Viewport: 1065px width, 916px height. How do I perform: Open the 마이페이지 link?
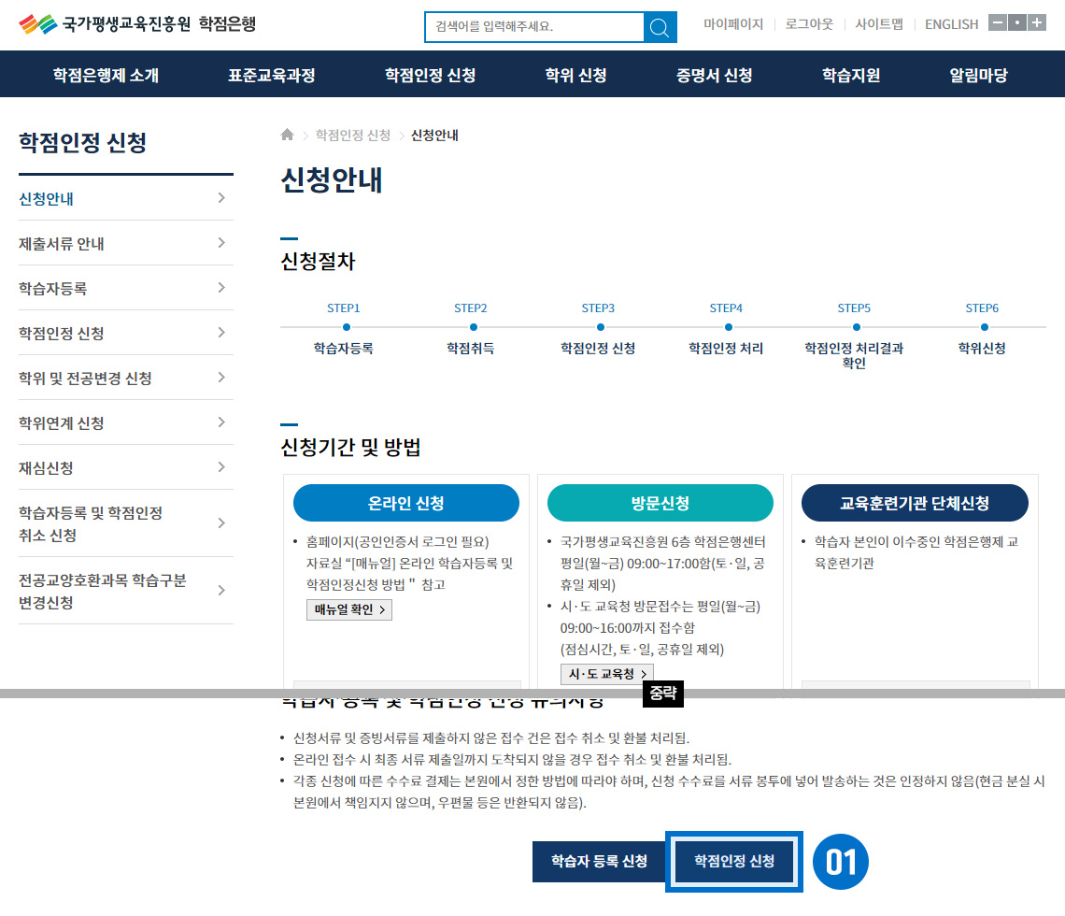coord(733,24)
